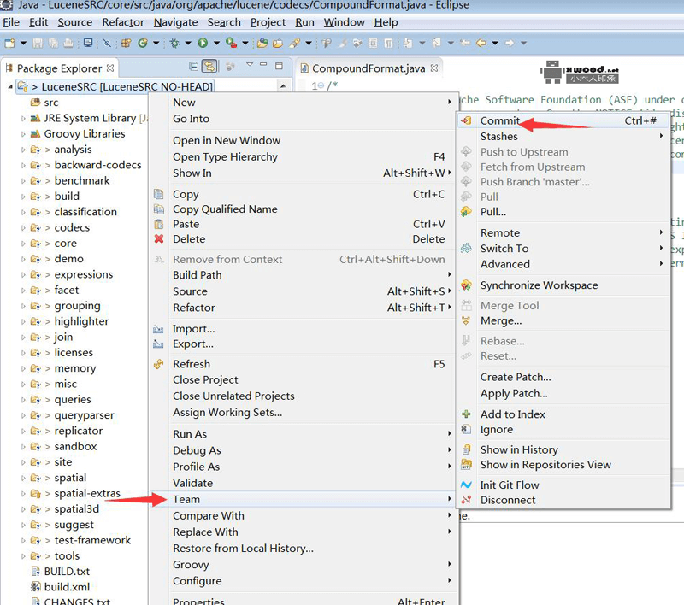Choose Show in Repositories View
684x605 pixels.
[563, 465]
